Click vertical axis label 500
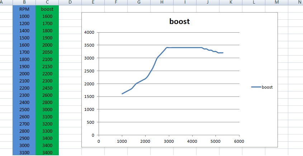This screenshot has width=303, height=156. pos(91,122)
